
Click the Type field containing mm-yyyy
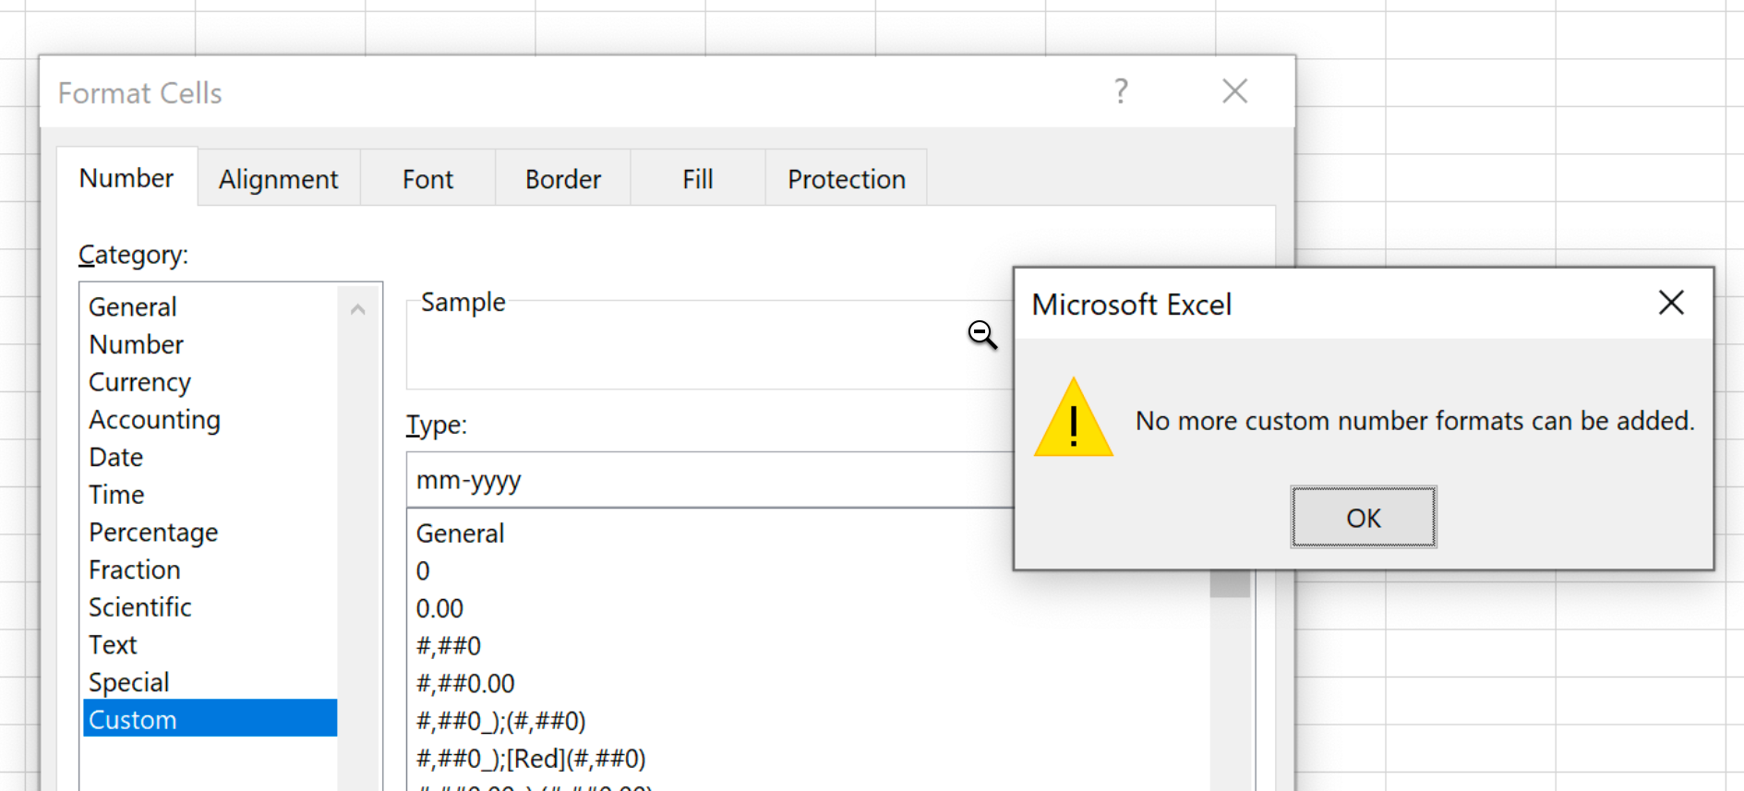point(710,480)
